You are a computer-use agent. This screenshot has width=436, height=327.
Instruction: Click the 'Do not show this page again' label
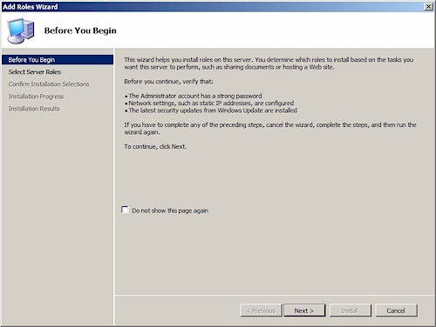(170, 210)
